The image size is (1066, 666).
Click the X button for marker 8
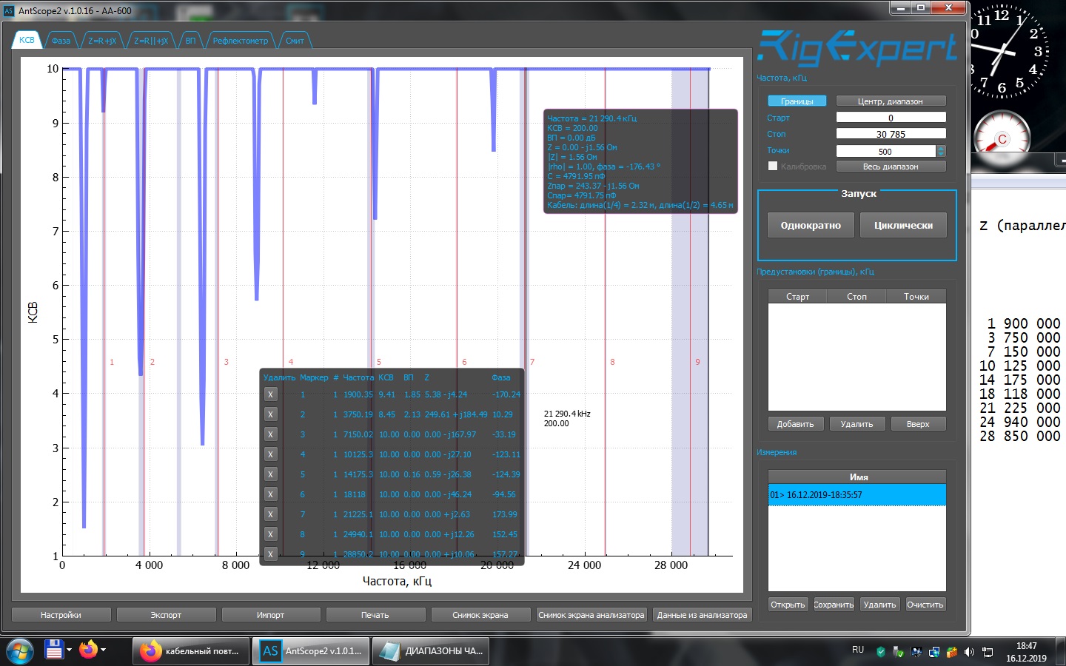pyautogui.click(x=270, y=534)
